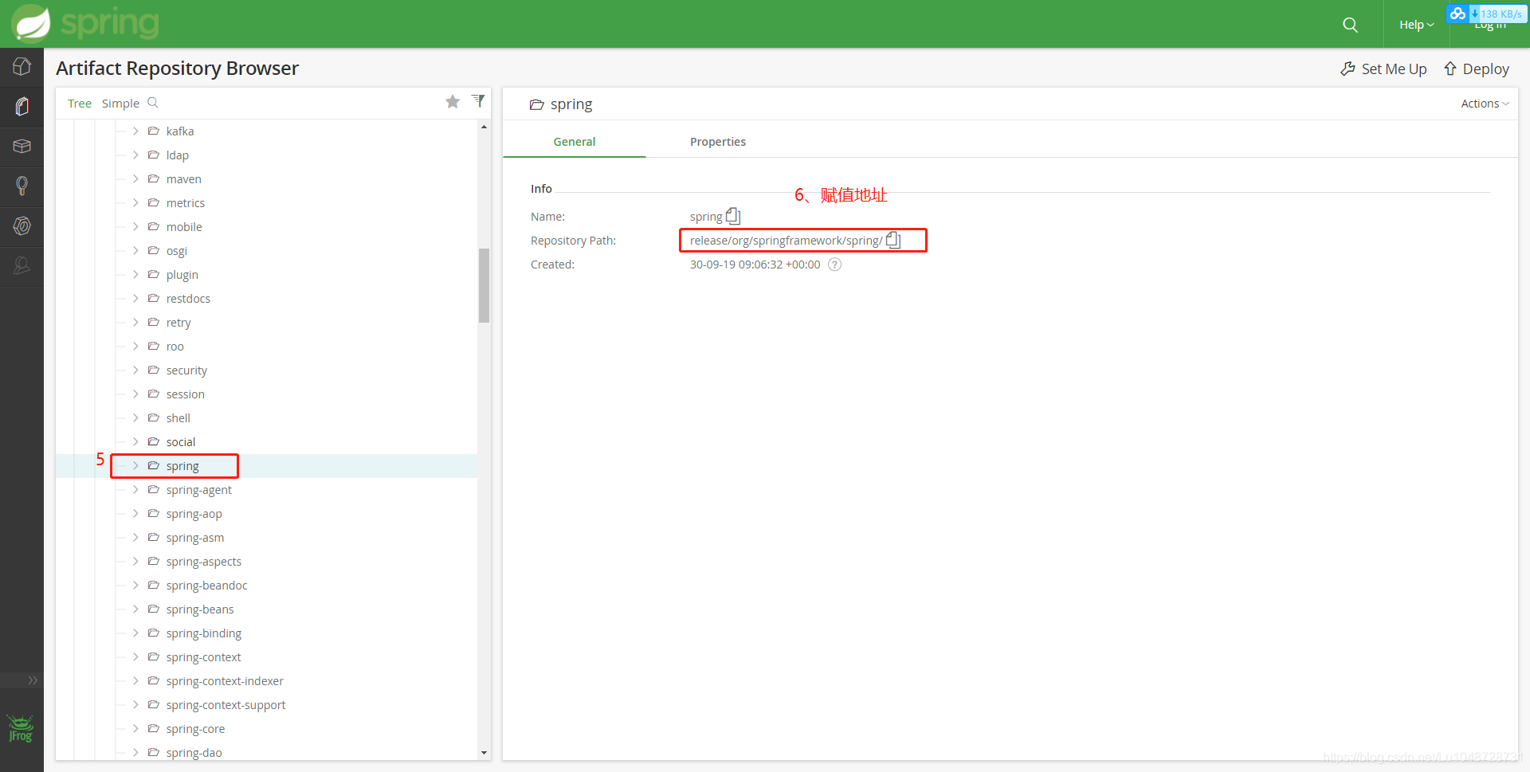The height and width of the screenshot is (772, 1530).
Task: Click folder icon of security row
Action: pos(154,370)
